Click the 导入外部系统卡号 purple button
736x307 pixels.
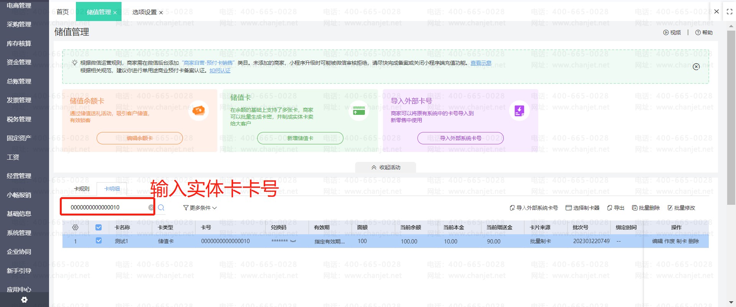(x=460, y=138)
